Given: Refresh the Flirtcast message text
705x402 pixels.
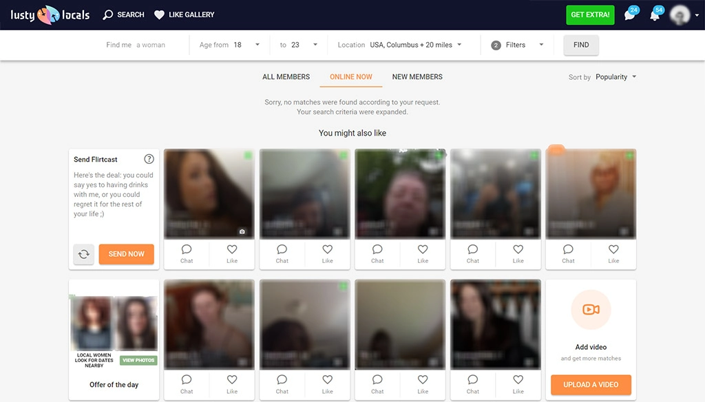Looking at the screenshot, I should point(84,254).
